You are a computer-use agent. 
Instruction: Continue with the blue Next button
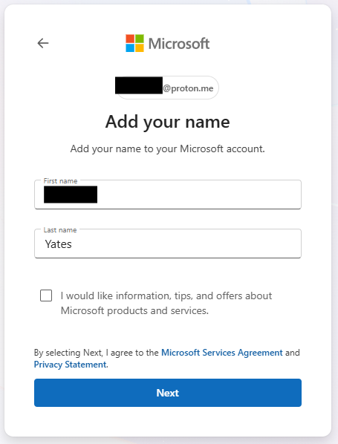(x=168, y=393)
